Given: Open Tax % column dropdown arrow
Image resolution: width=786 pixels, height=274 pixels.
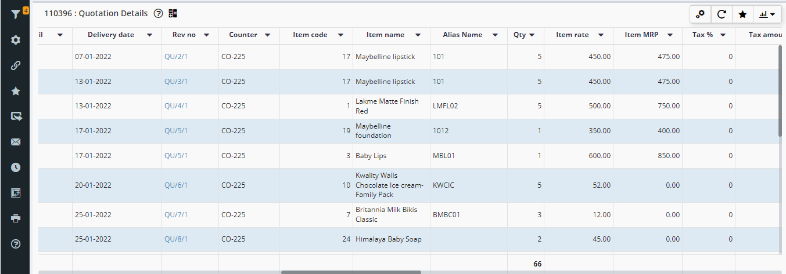Looking at the screenshot, I should (x=723, y=35).
